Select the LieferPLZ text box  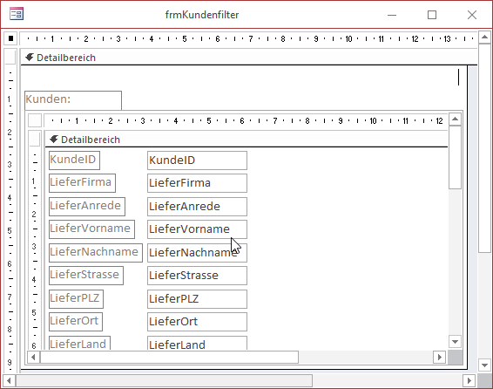click(197, 299)
